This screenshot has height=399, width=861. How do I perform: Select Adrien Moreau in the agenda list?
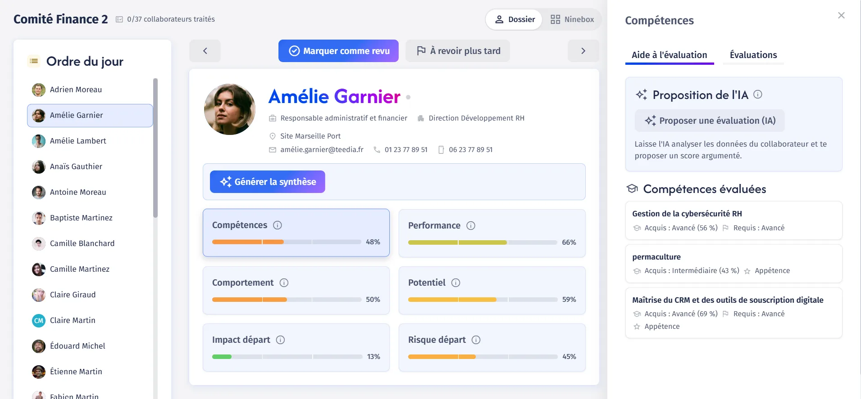pos(90,90)
